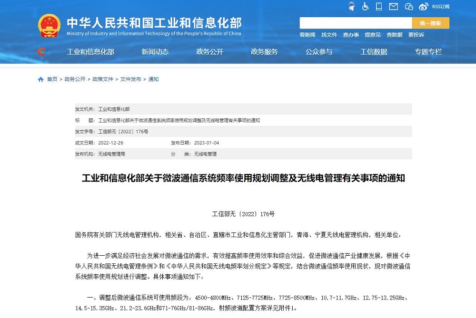The image size is (476, 318).
Task: Click the envelope mail icon
Action: [393, 7]
